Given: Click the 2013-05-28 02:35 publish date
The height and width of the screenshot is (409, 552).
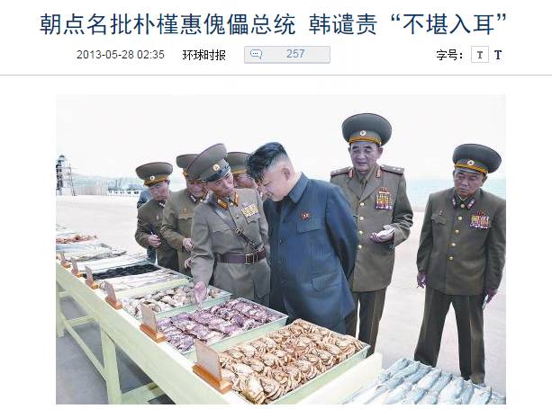Looking at the screenshot, I should 121,55.
